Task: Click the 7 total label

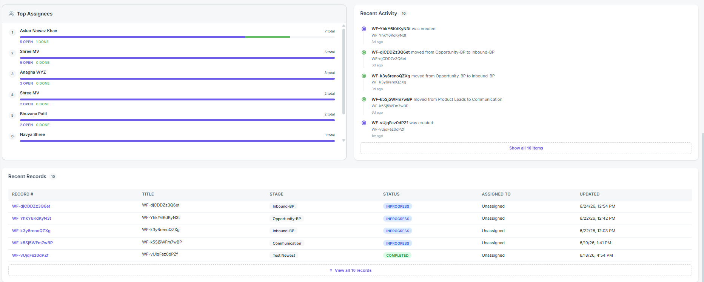Action: tap(330, 31)
